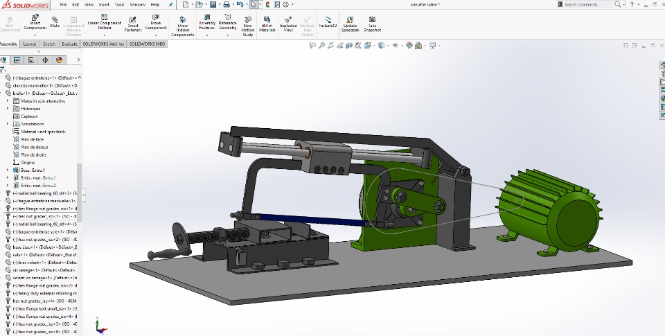The height and width of the screenshot is (336, 665).
Task: Expand the Annotations tree node
Action: pos(8,124)
